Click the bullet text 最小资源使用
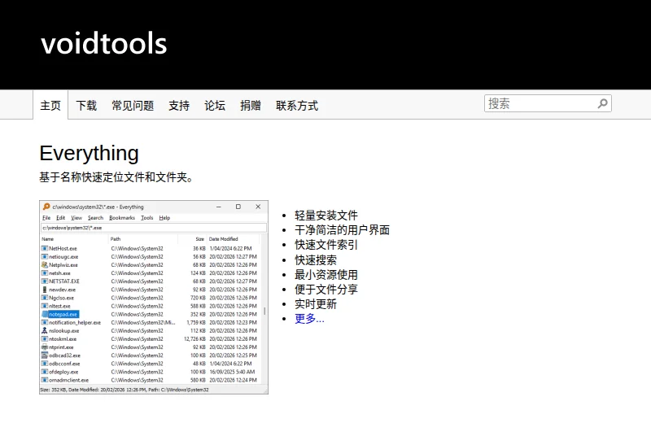This screenshot has width=651, height=427. 326,275
